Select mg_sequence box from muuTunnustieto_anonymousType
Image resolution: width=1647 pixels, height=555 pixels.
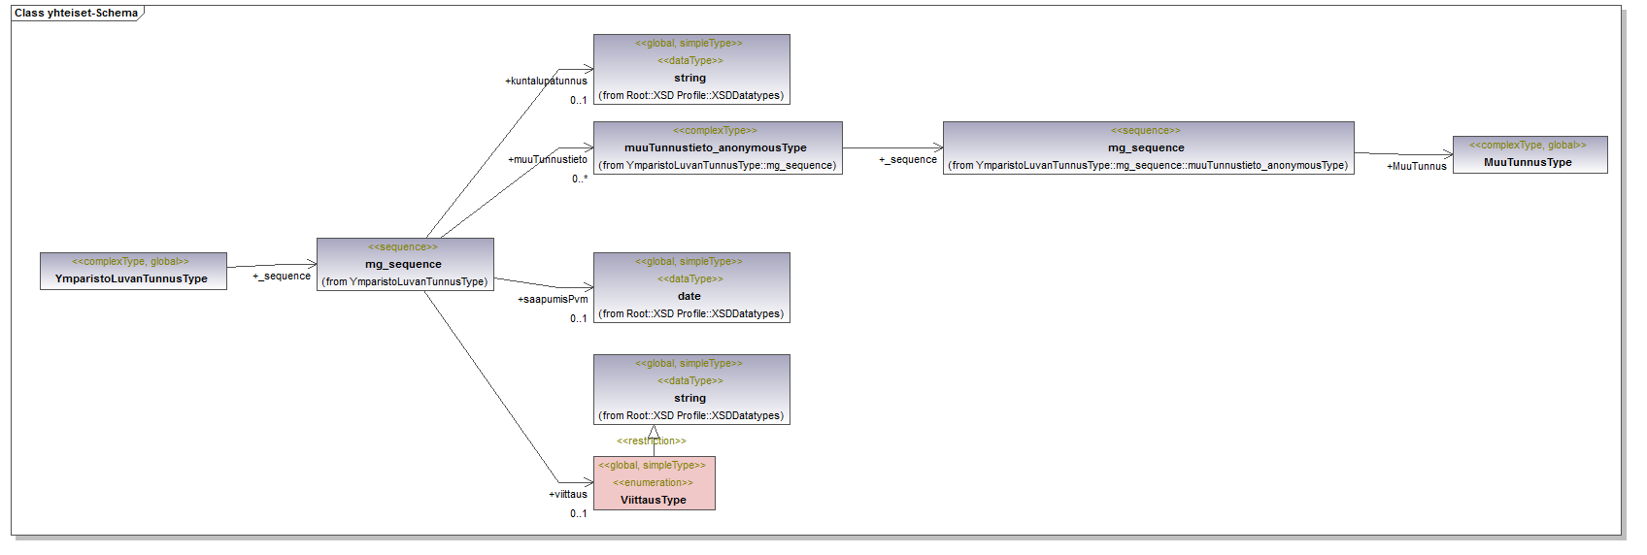tap(1147, 147)
